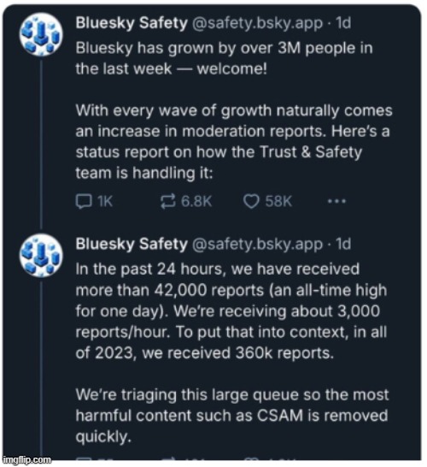Click the imgflip.com watermark
This screenshot has width=427, height=467.
(x=27, y=460)
